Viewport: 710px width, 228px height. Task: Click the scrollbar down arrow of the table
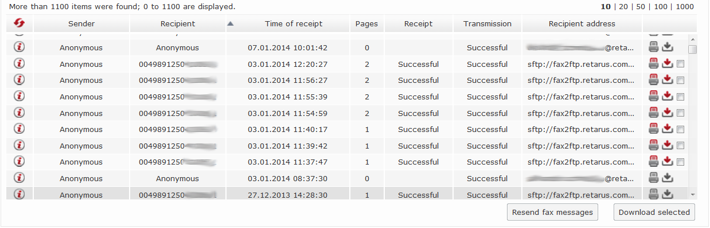tap(693, 195)
